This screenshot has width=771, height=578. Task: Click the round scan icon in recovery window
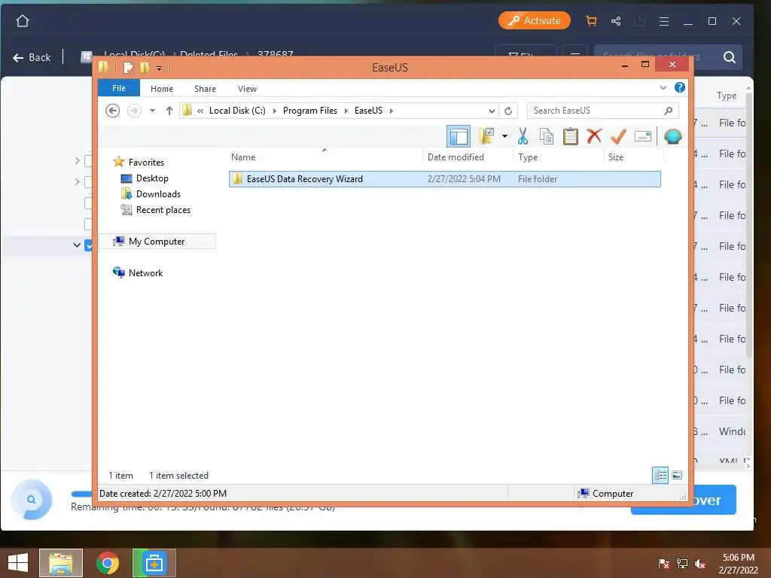point(32,500)
